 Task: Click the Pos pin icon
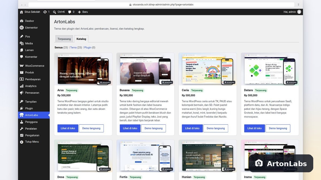(x=22, y=37)
